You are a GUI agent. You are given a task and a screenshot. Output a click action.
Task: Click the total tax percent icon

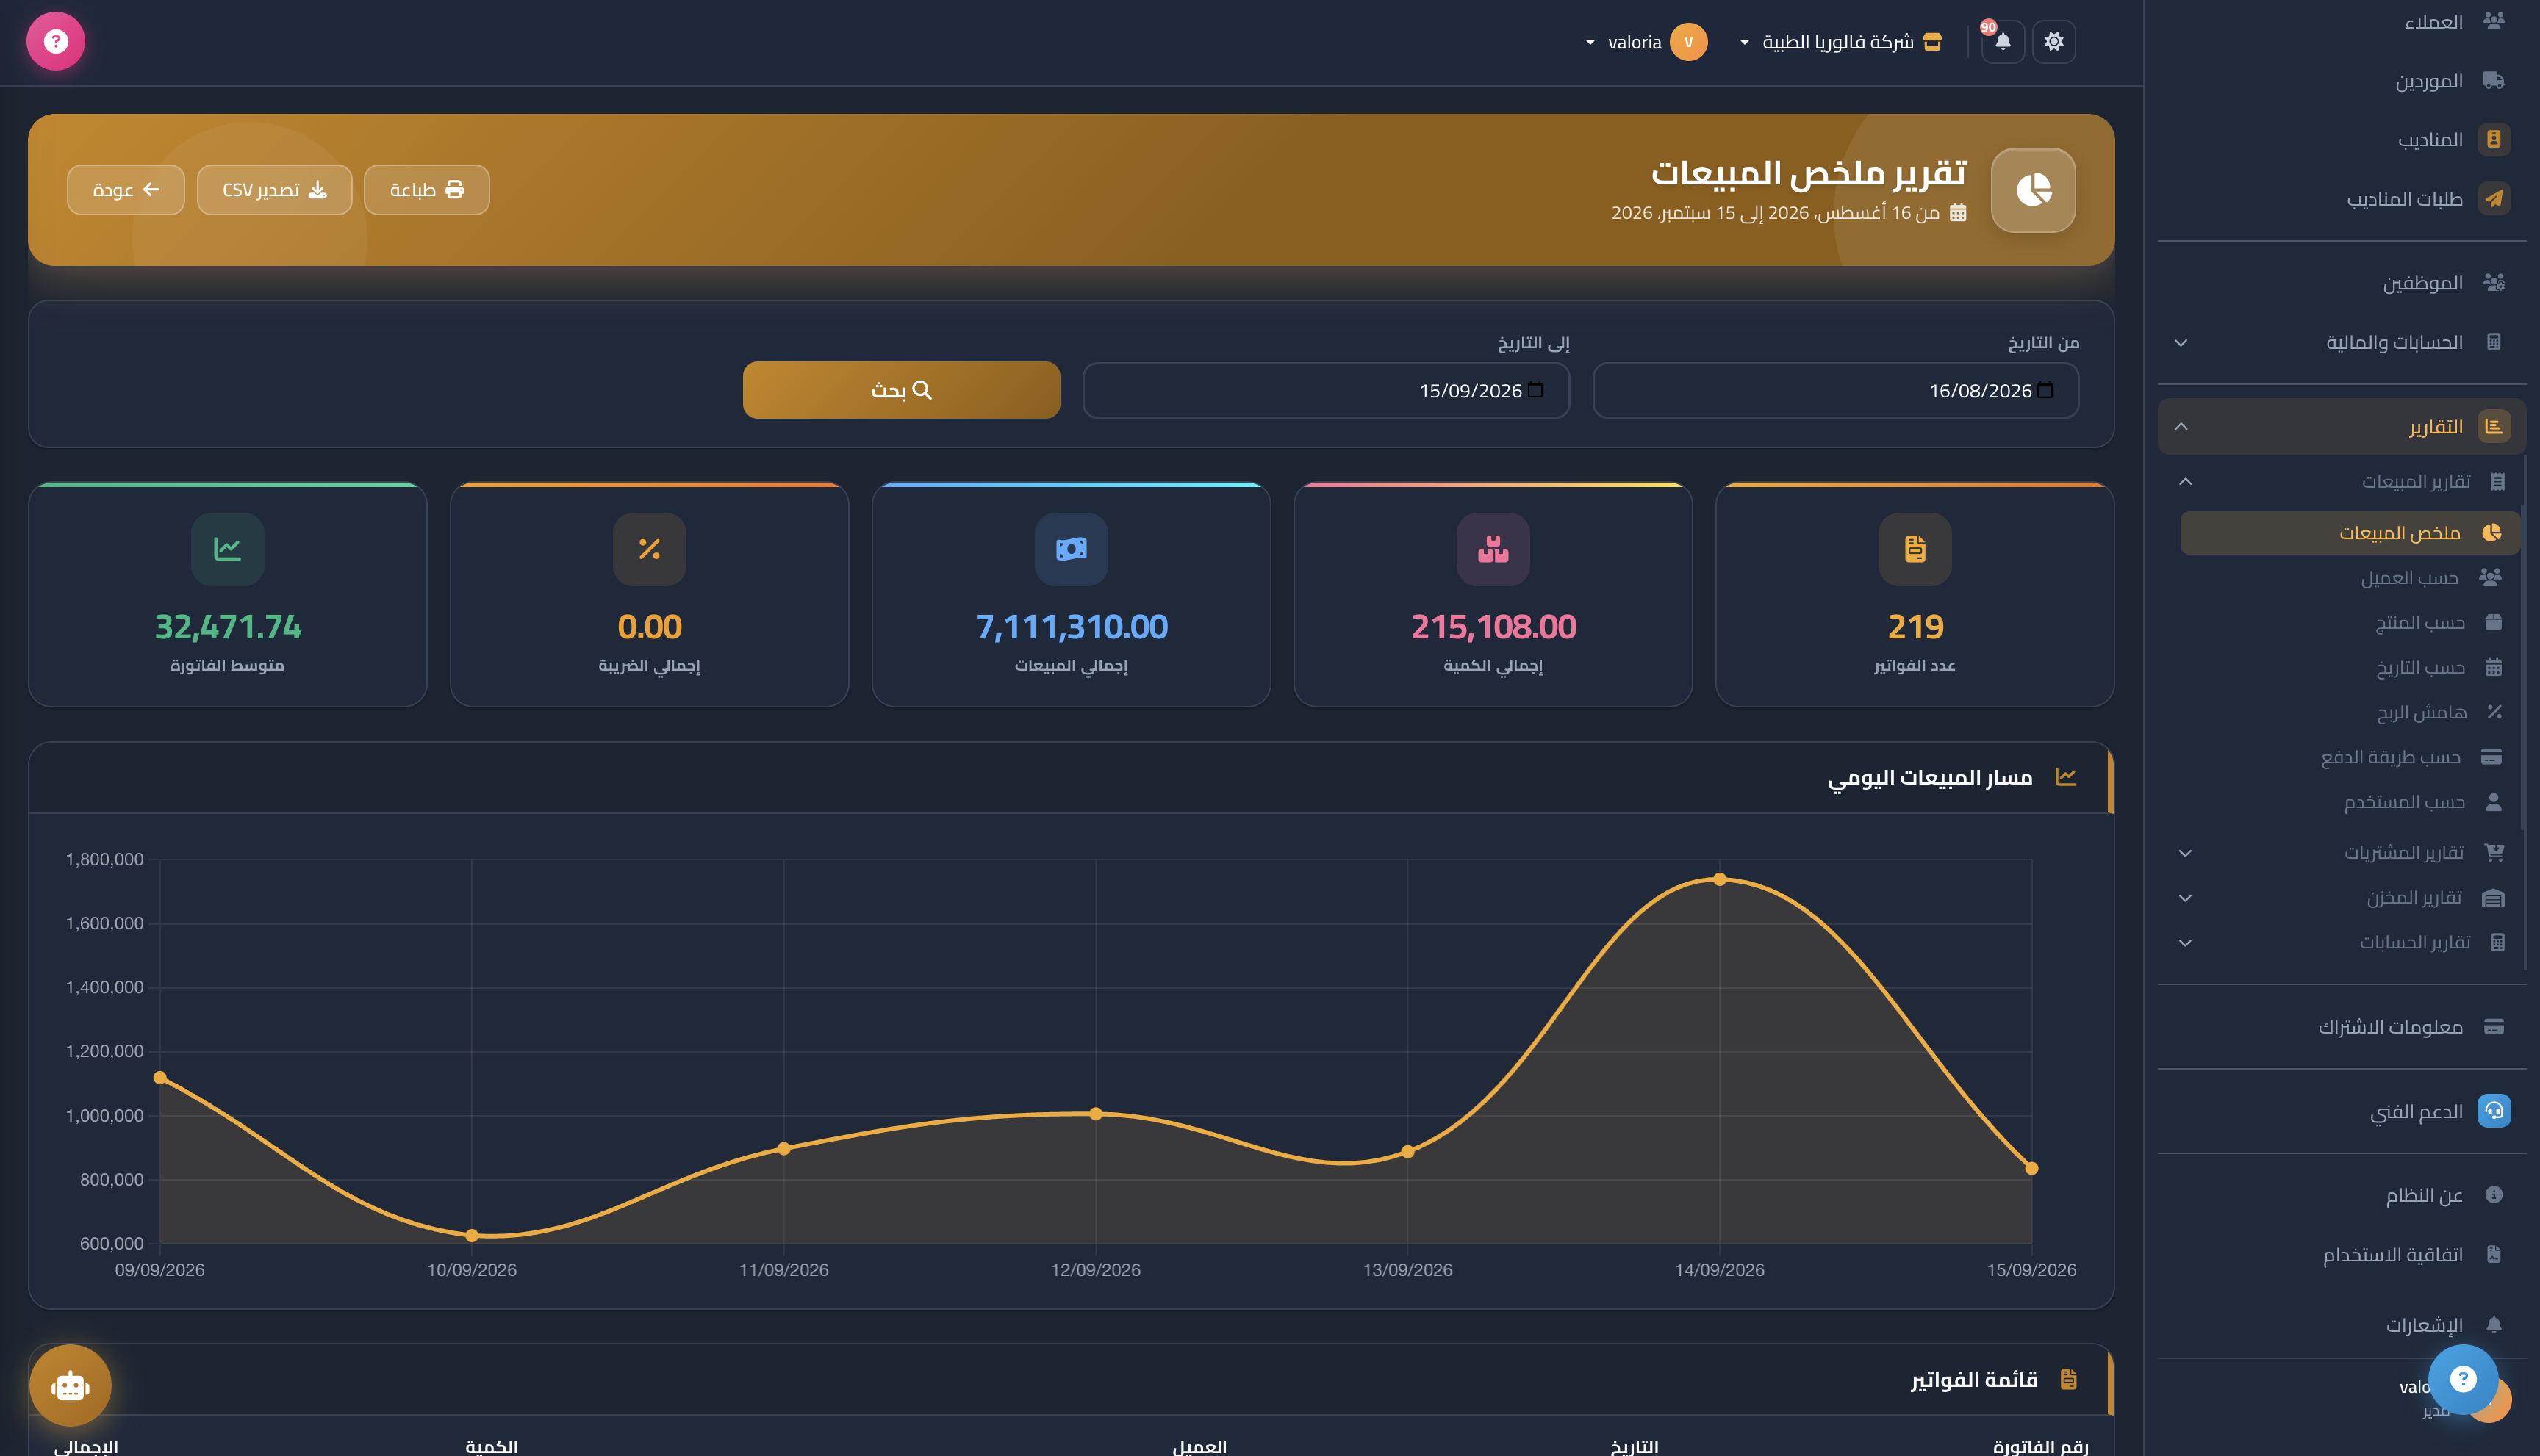(x=649, y=549)
